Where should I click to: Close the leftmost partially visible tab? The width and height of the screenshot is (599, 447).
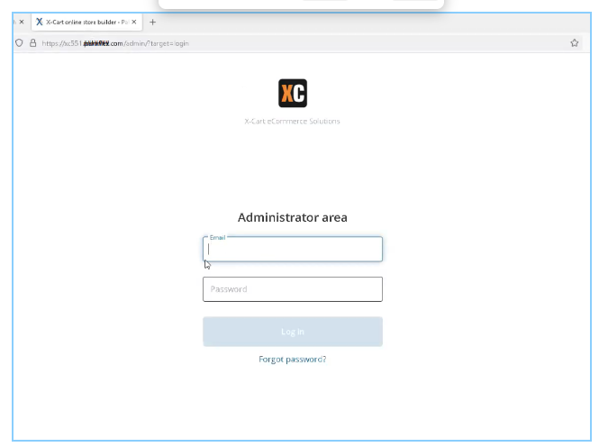point(22,23)
